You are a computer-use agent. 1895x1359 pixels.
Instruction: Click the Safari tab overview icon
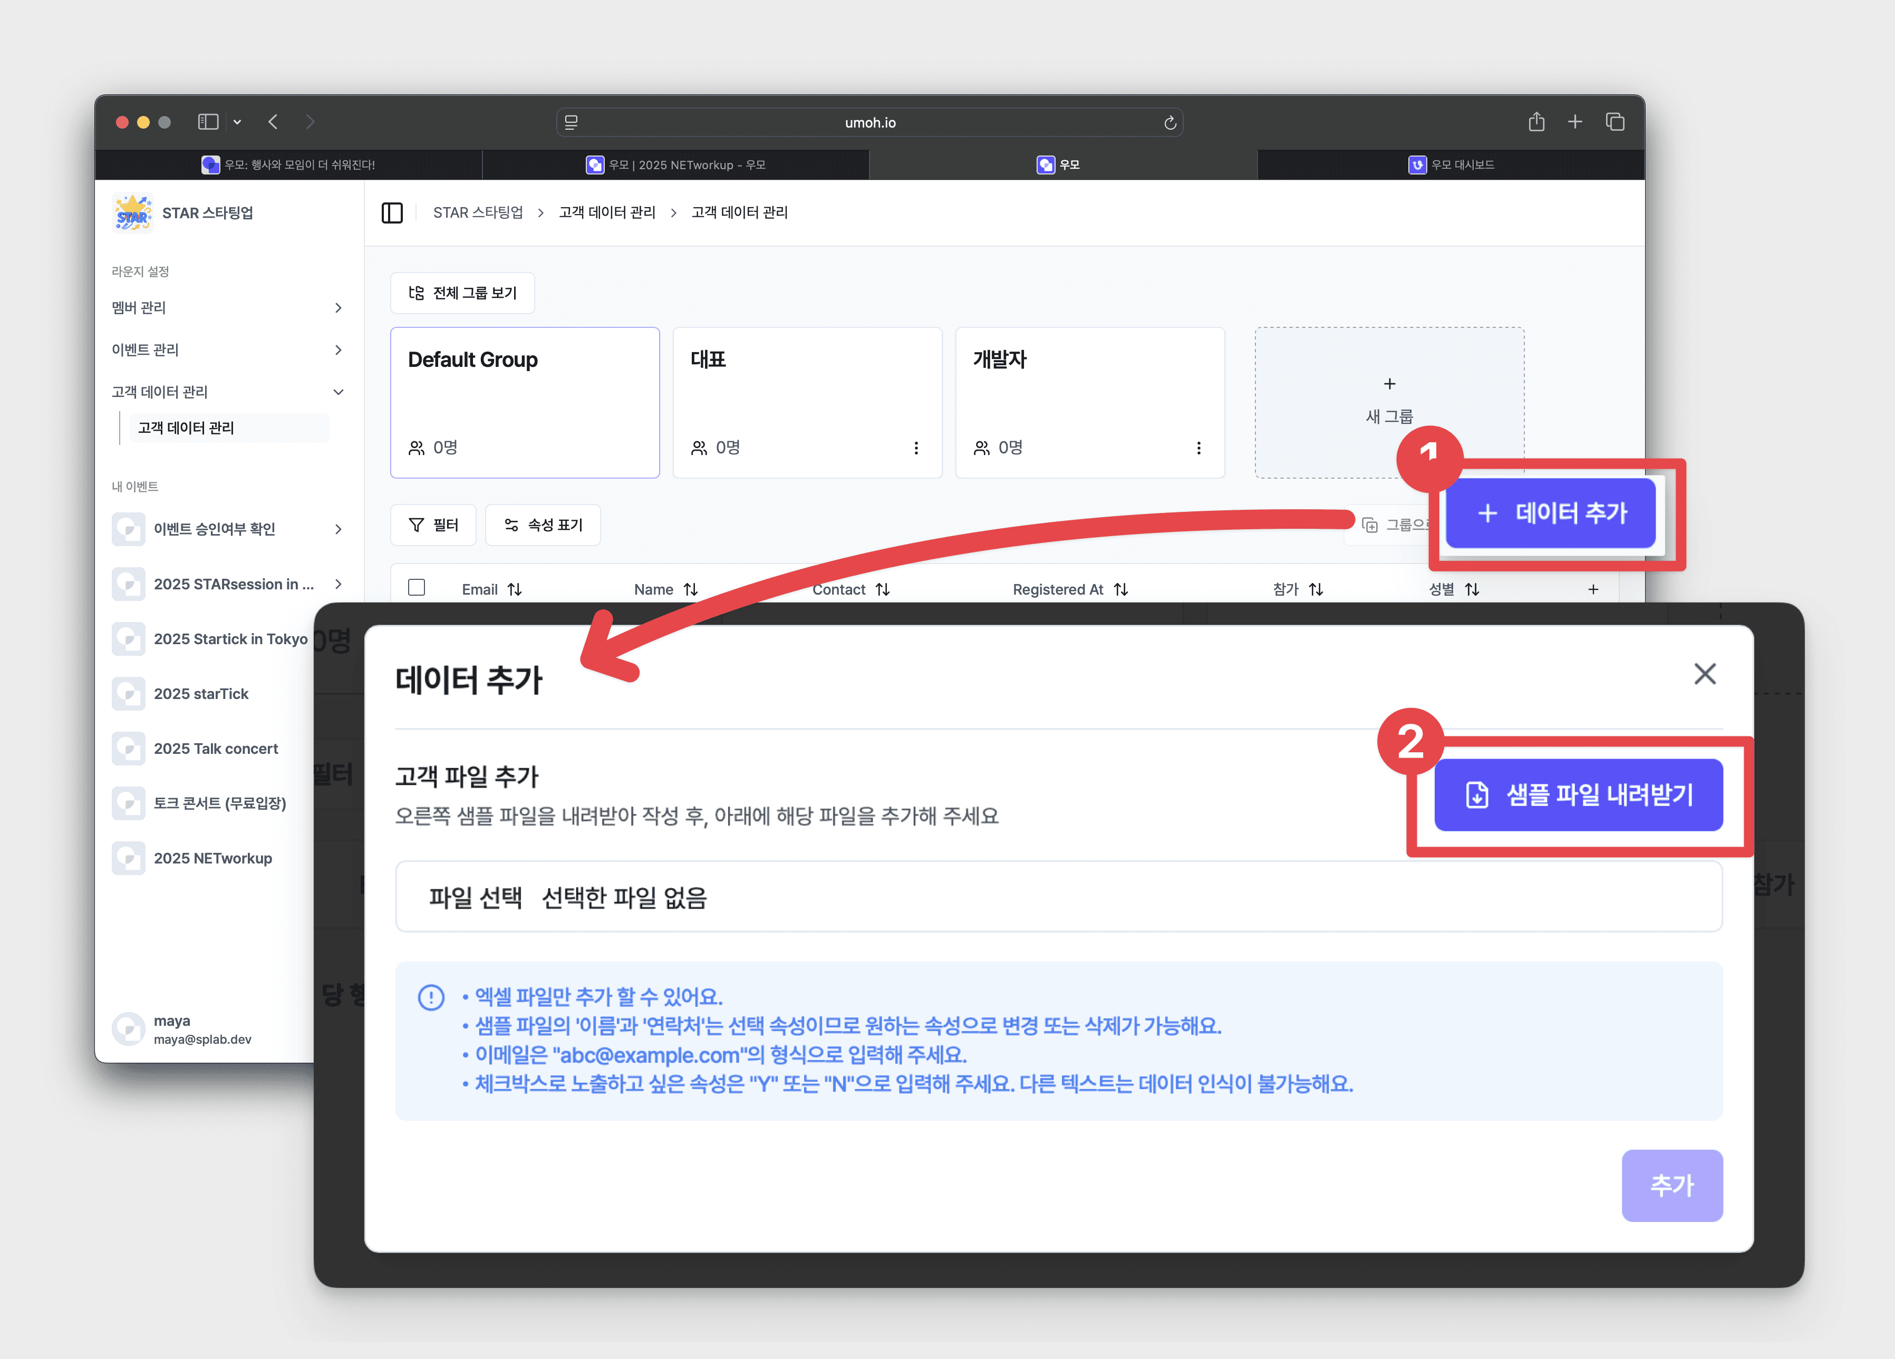1614,122
